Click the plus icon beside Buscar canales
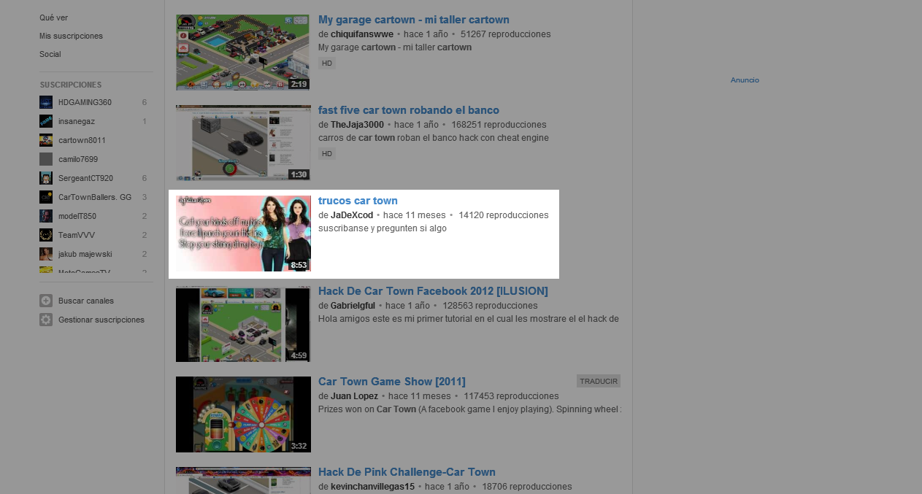 [46, 301]
